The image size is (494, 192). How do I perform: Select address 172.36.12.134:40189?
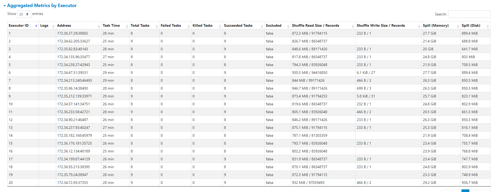(x=73, y=151)
